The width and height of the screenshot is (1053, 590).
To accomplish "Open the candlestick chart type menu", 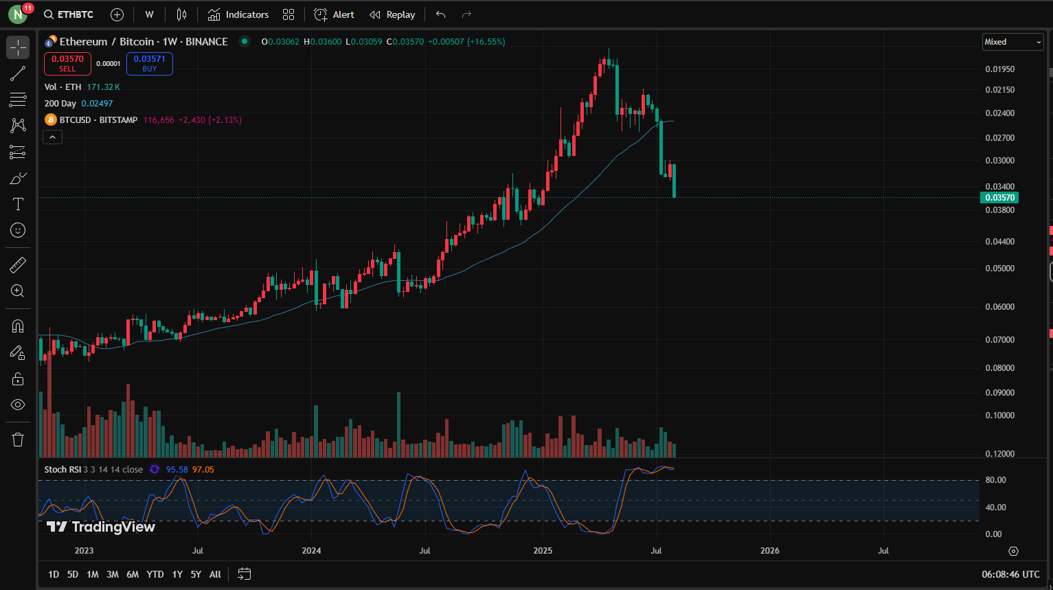I will pyautogui.click(x=181, y=14).
